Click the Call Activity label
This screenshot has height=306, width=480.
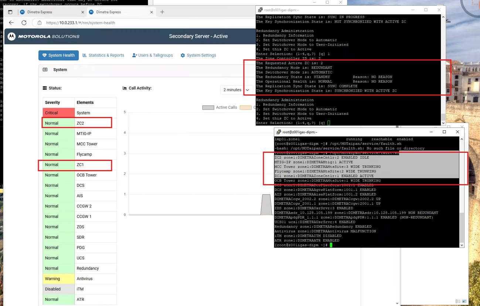pos(140,88)
